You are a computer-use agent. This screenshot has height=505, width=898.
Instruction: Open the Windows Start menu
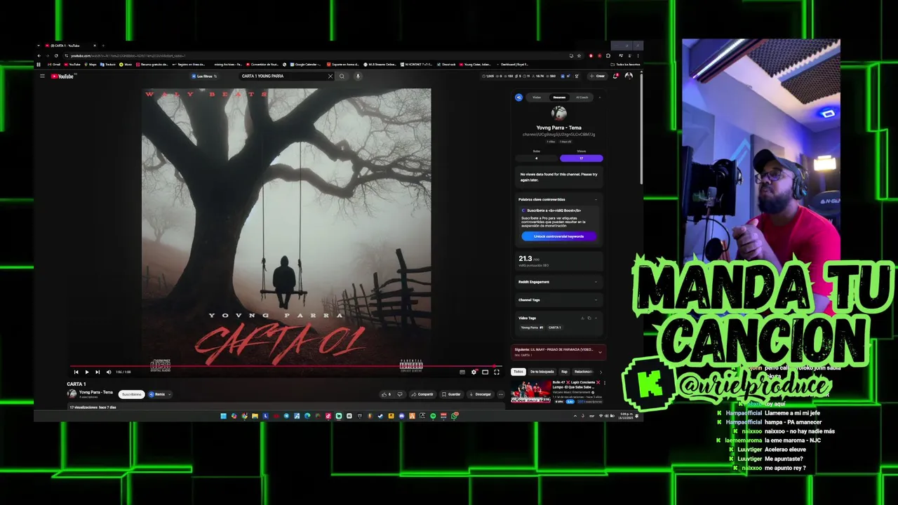pyautogui.click(x=224, y=416)
